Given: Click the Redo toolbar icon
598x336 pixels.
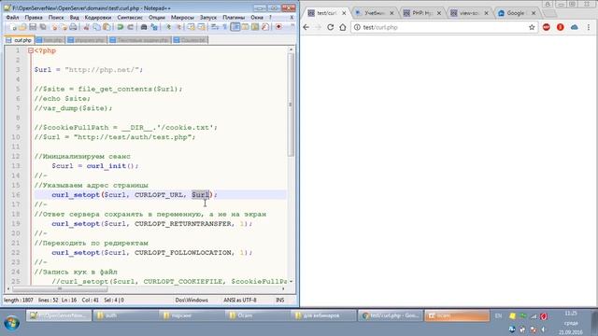Looking at the screenshot, I should coord(131,27).
